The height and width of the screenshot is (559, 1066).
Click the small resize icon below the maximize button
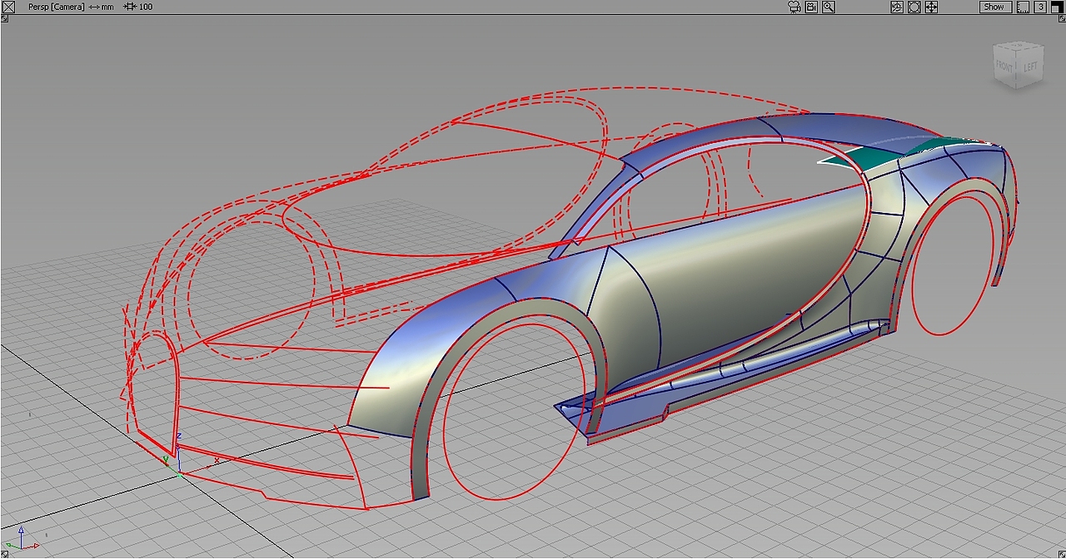click(x=1062, y=18)
